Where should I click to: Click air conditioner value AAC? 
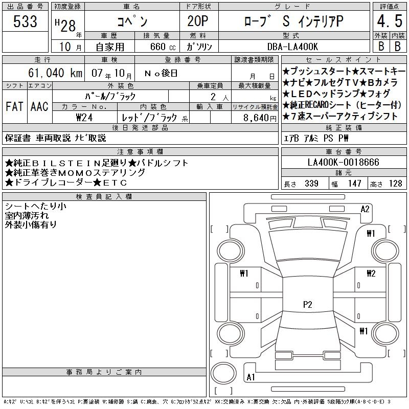coord(39,107)
